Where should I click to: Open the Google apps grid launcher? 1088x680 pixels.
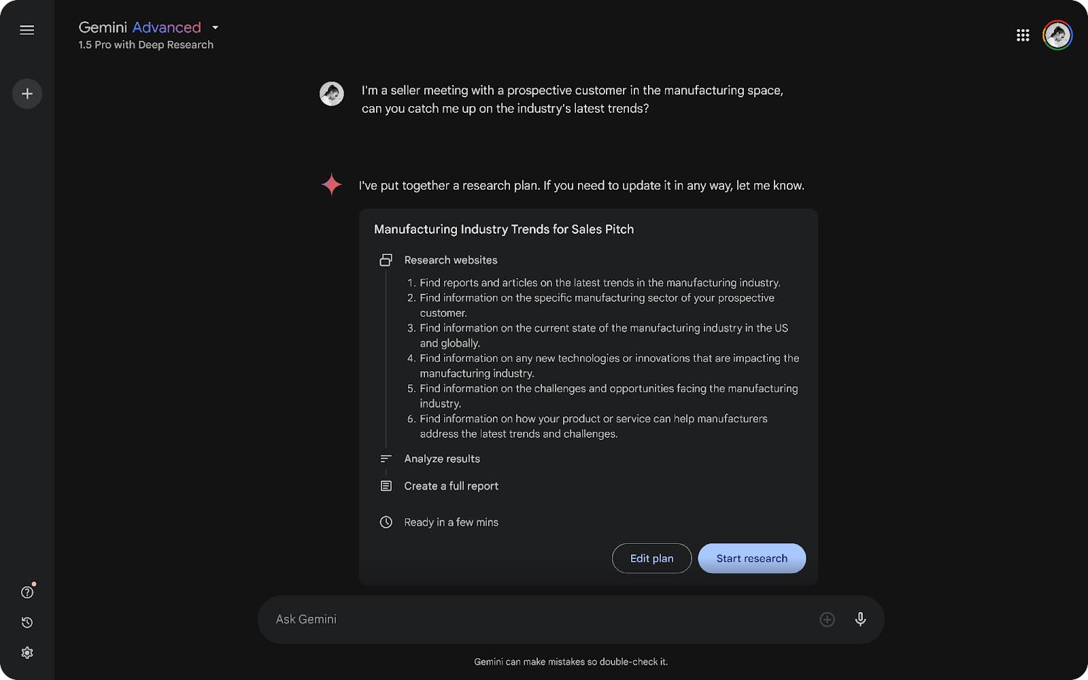click(x=1023, y=35)
